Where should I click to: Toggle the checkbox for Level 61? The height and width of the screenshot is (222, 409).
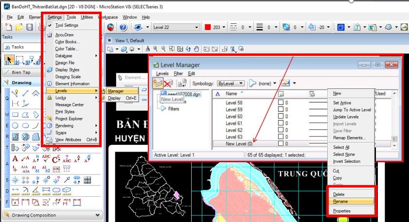[281, 123]
